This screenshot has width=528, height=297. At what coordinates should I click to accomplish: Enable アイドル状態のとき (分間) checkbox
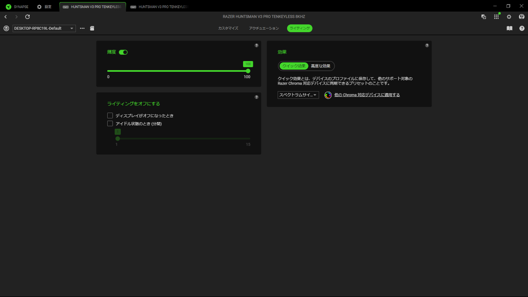coord(110,124)
